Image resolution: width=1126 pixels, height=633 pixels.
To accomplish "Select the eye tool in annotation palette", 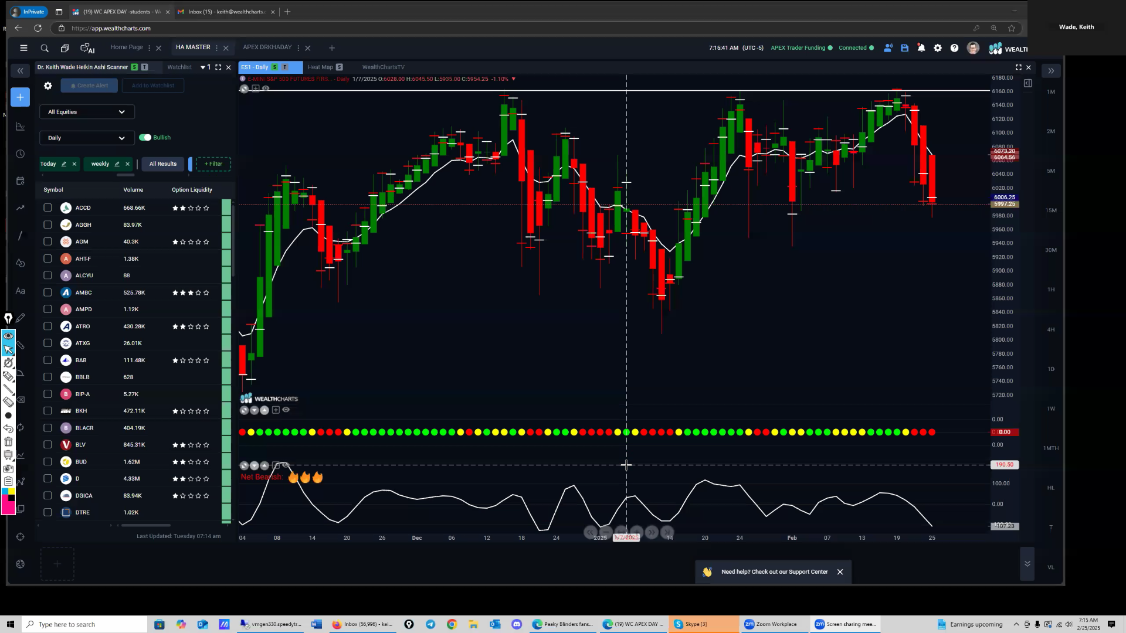I will pyautogui.click(x=8, y=336).
